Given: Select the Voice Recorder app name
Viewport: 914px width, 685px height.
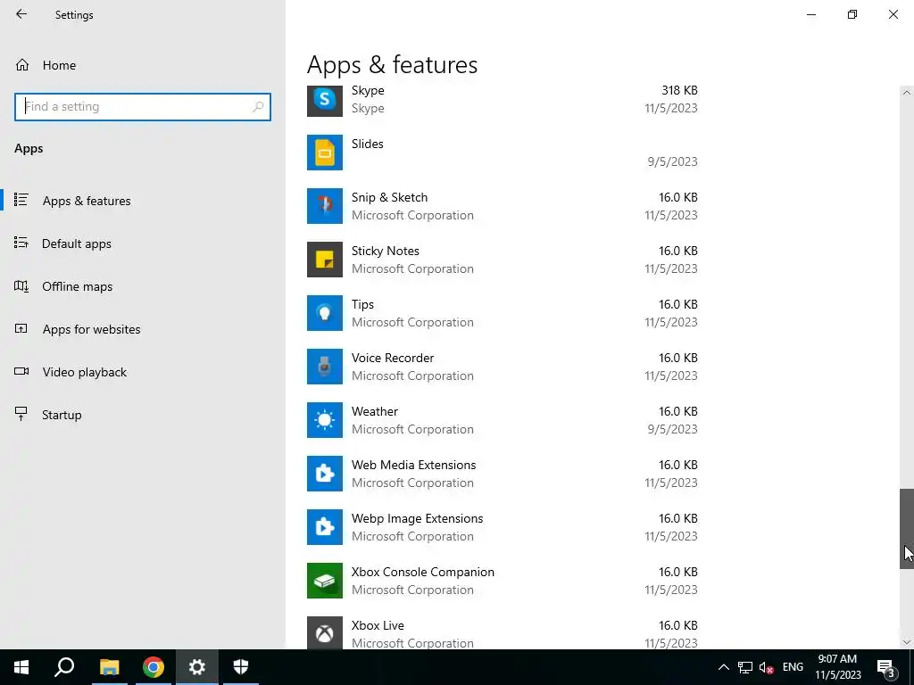Looking at the screenshot, I should (393, 359).
